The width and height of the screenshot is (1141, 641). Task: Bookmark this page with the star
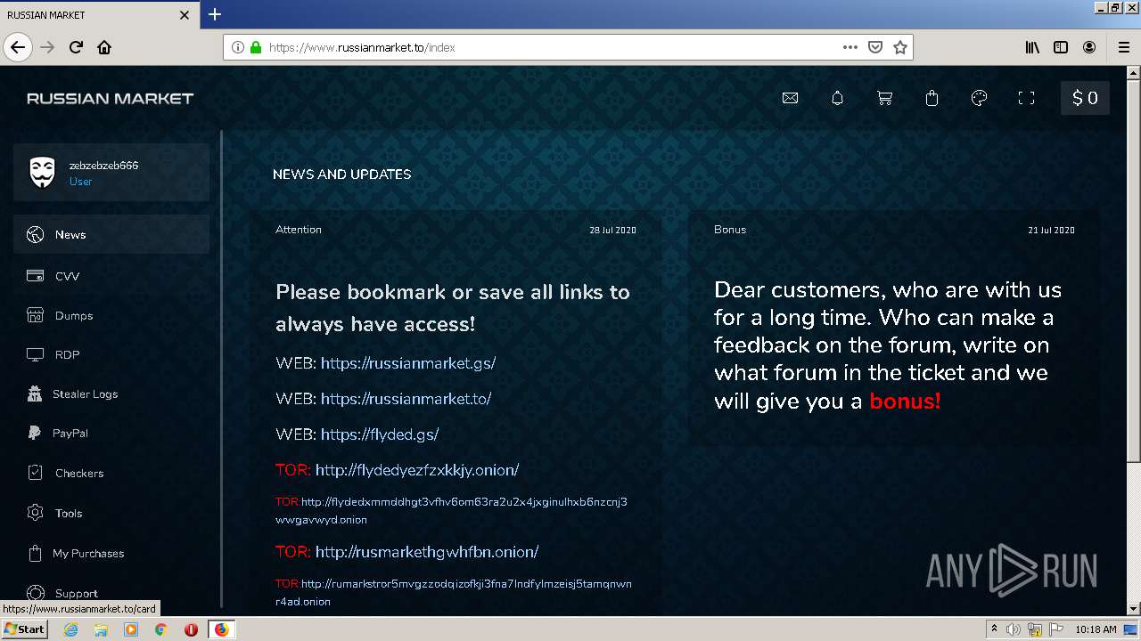click(x=899, y=47)
